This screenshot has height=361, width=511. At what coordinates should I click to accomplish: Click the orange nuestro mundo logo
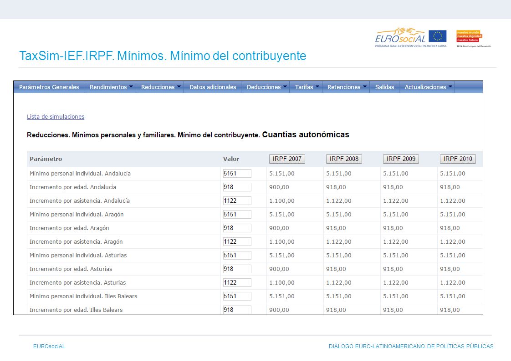pyautogui.click(x=469, y=36)
